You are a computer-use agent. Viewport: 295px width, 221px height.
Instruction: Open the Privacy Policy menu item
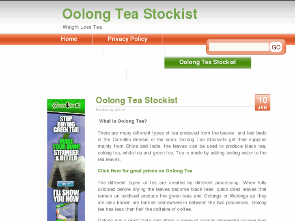(127, 39)
